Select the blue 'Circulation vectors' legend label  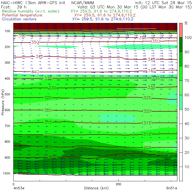coord(19,19)
